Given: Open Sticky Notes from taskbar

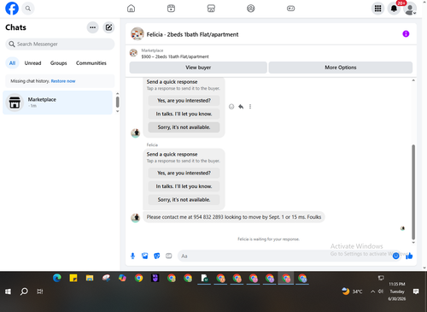Looking at the screenshot, I should tap(73, 278).
